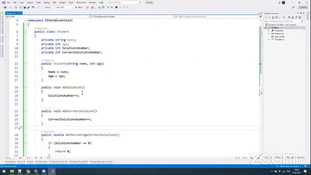Image resolution: width=311 pixels, height=175 pixels.
Task: Close the Program.cs editor tab
Action: [x=21, y=13]
